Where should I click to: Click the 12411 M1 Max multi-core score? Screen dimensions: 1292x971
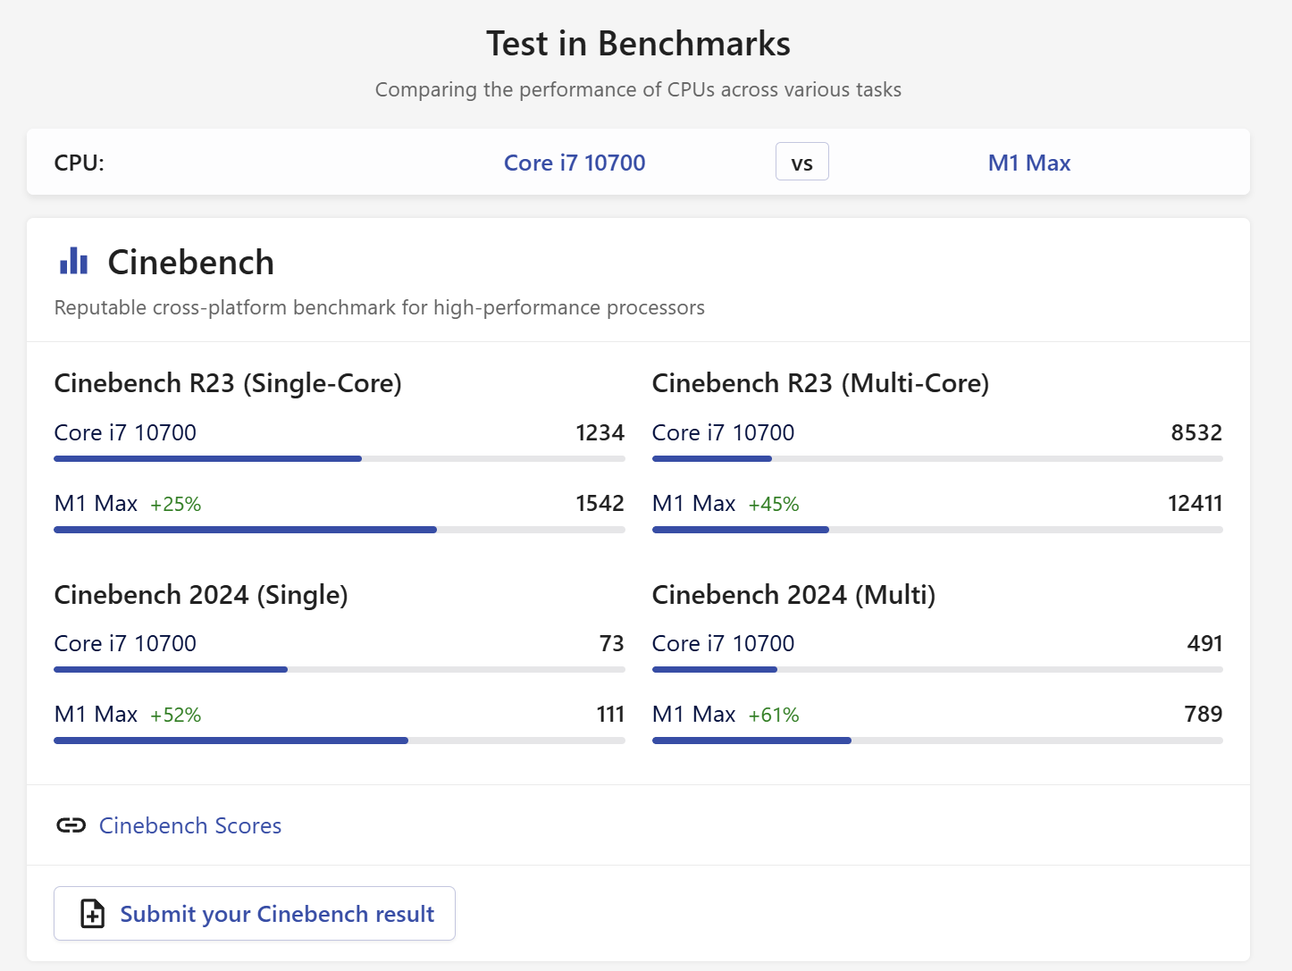[x=1195, y=504]
